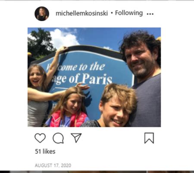Open comments via the speech bubble icon
The height and width of the screenshot is (173, 194).
click(58, 138)
